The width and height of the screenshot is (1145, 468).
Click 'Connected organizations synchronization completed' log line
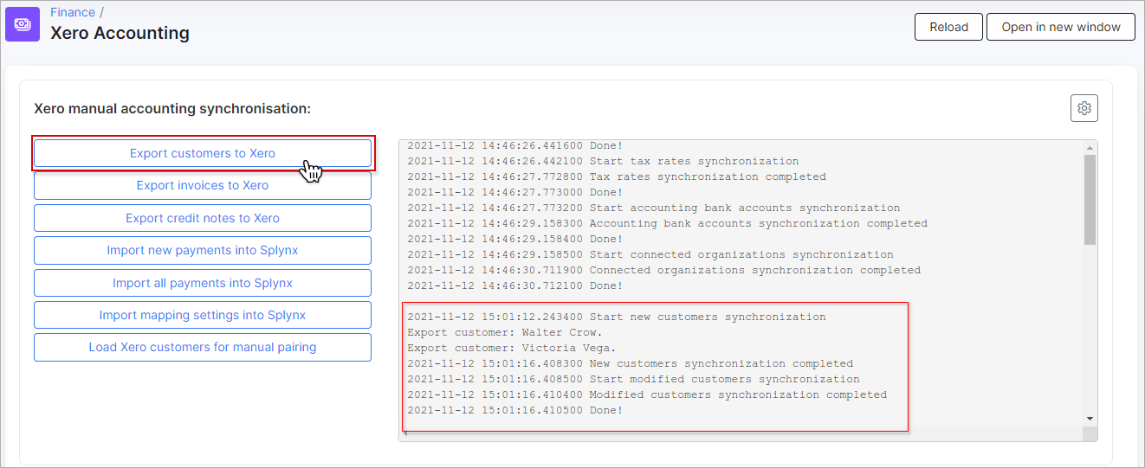point(663,270)
